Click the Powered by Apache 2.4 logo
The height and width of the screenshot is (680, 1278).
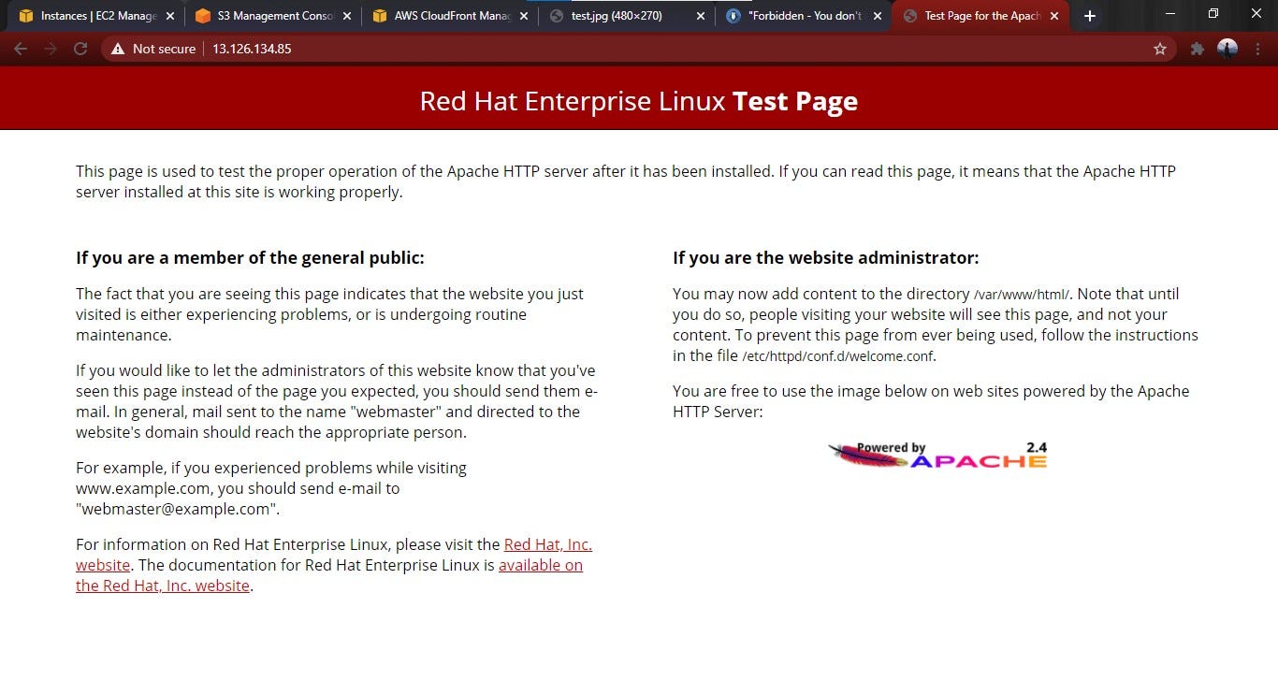(x=937, y=455)
